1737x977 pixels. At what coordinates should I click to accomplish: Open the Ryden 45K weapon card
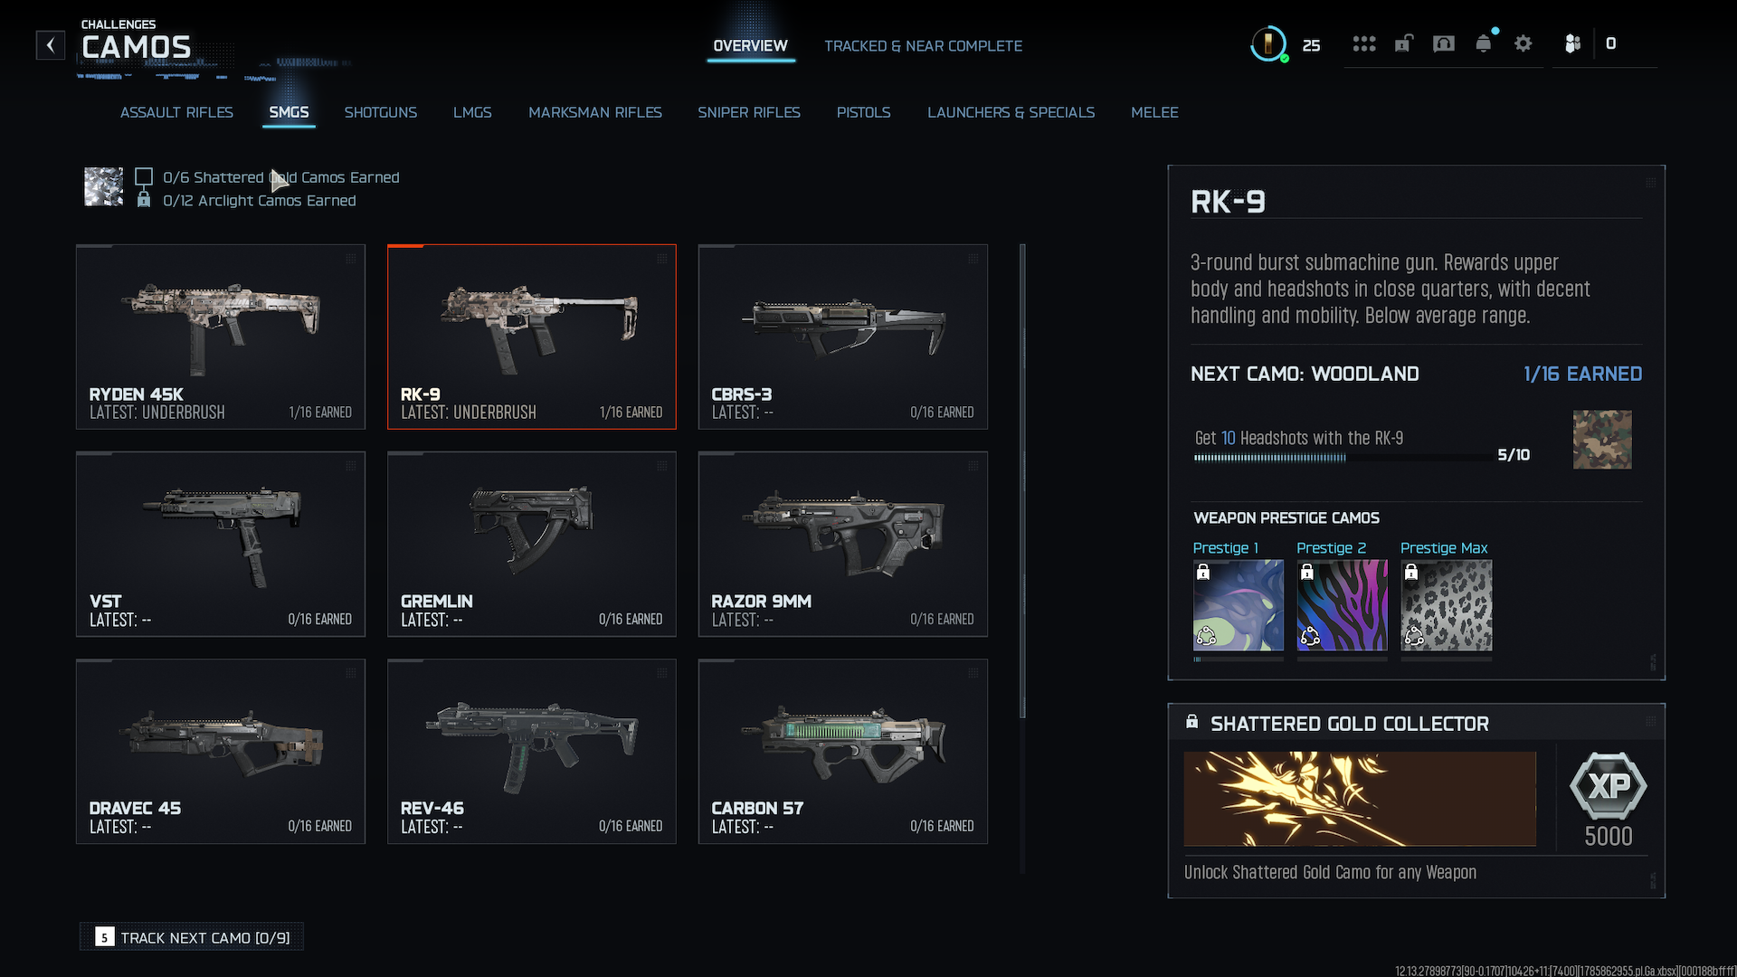[x=221, y=337]
